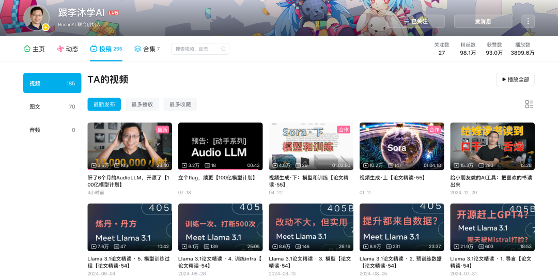The width and height of the screenshot is (558, 277).
Task: Click the 发消息 message button
Action: (x=483, y=21)
